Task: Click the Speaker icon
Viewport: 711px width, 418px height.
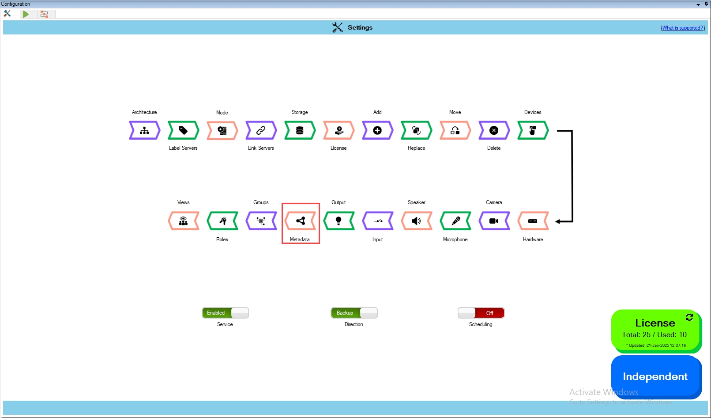Action: (416, 221)
